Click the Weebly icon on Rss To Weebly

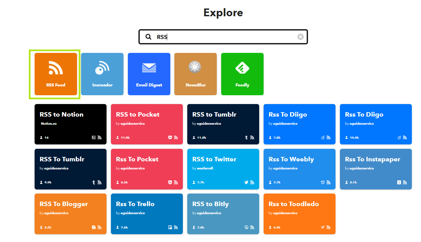click(x=323, y=182)
